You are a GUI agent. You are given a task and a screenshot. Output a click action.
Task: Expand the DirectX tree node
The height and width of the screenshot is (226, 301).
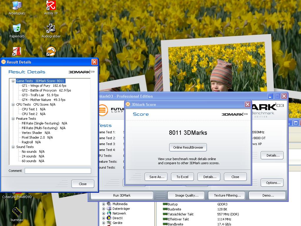pyautogui.click(x=104, y=218)
